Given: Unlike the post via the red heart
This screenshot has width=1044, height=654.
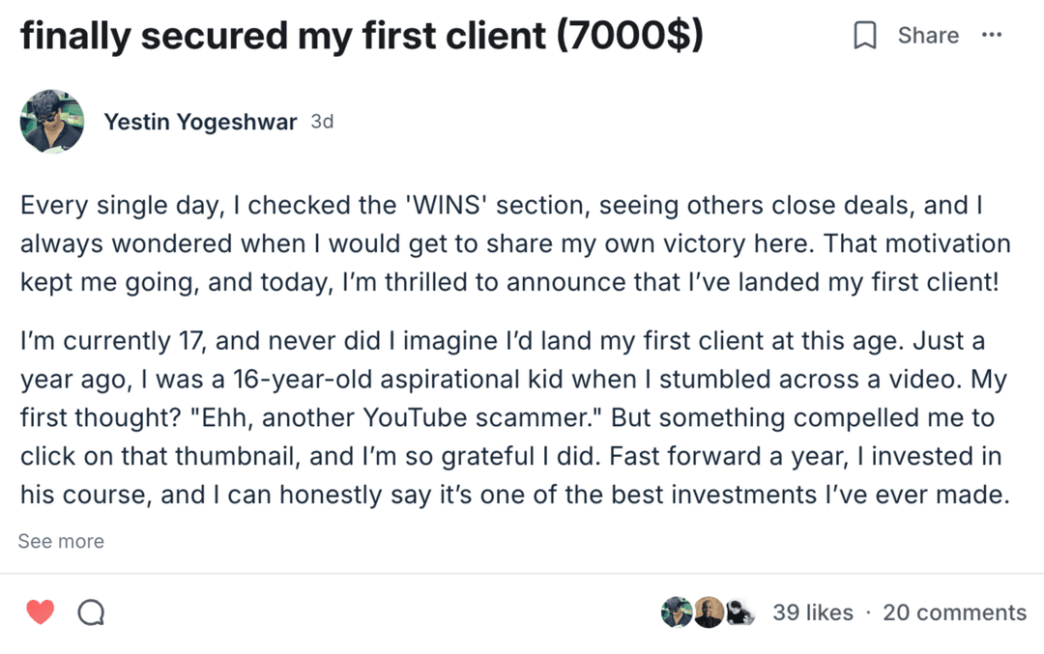Looking at the screenshot, I should click(40, 611).
